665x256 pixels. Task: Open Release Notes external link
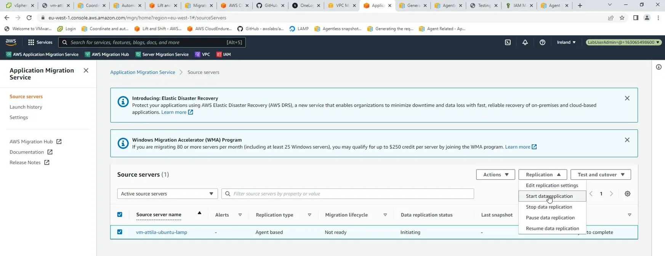pyautogui.click(x=29, y=162)
